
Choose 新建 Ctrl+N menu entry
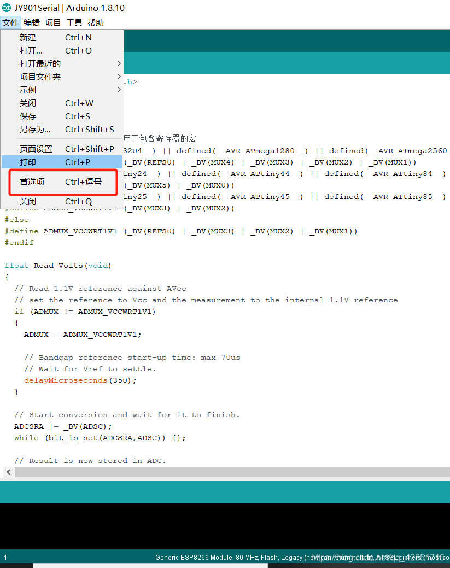coord(62,38)
